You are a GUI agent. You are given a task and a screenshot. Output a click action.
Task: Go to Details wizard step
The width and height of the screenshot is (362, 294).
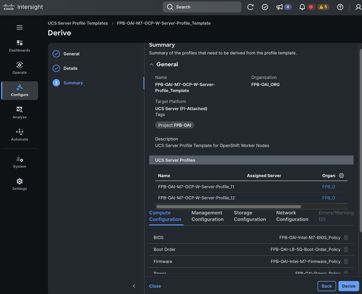(65, 68)
